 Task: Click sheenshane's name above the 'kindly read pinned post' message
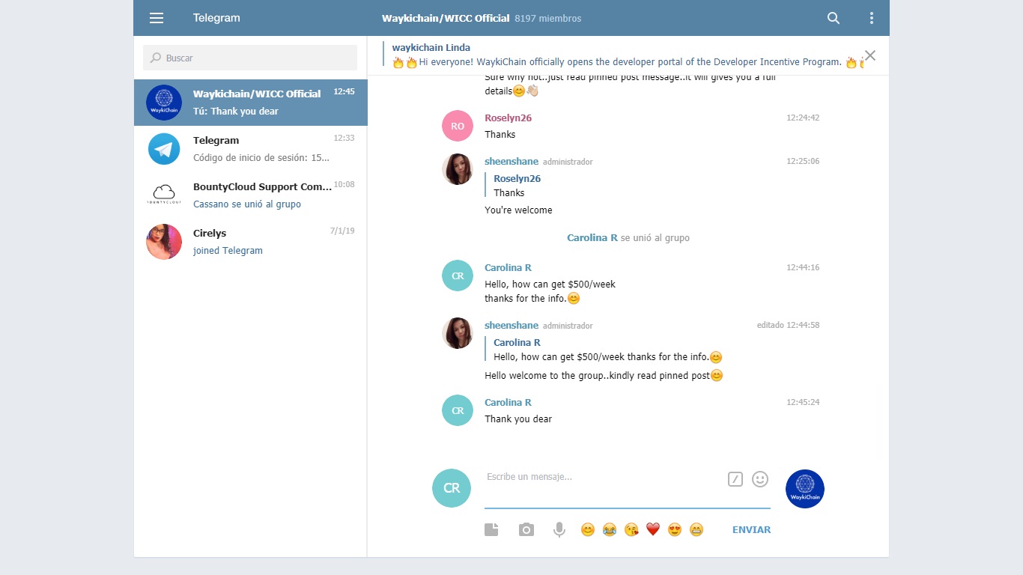coord(511,326)
